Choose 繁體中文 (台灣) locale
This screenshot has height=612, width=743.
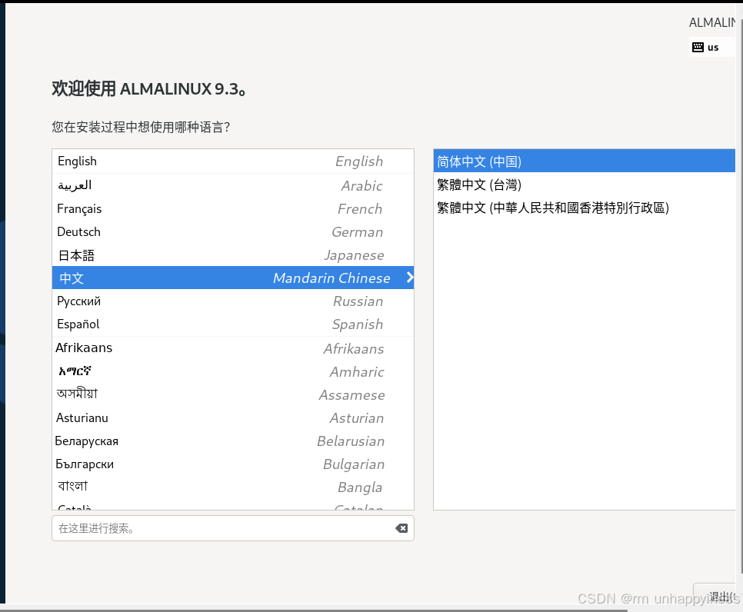[x=585, y=185]
